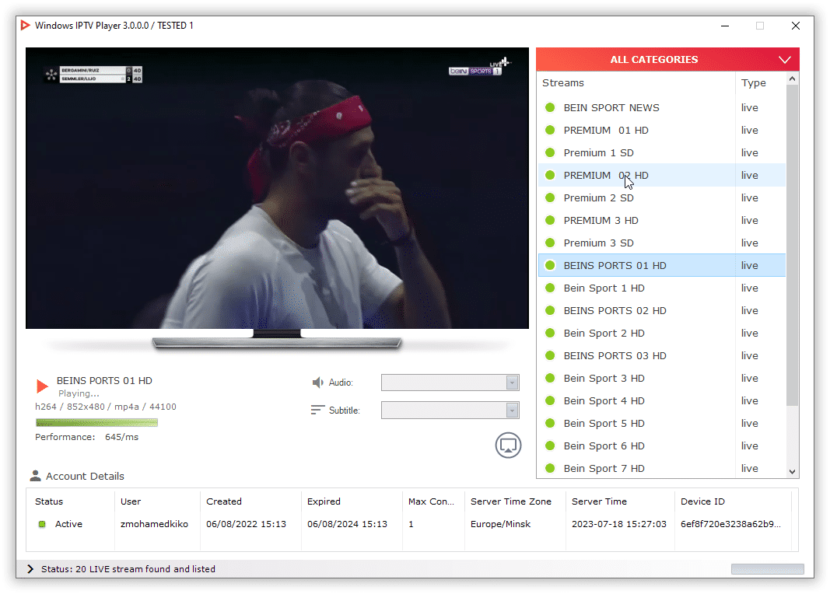
Task: Click the Streams column header
Action: (x=563, y=82)
